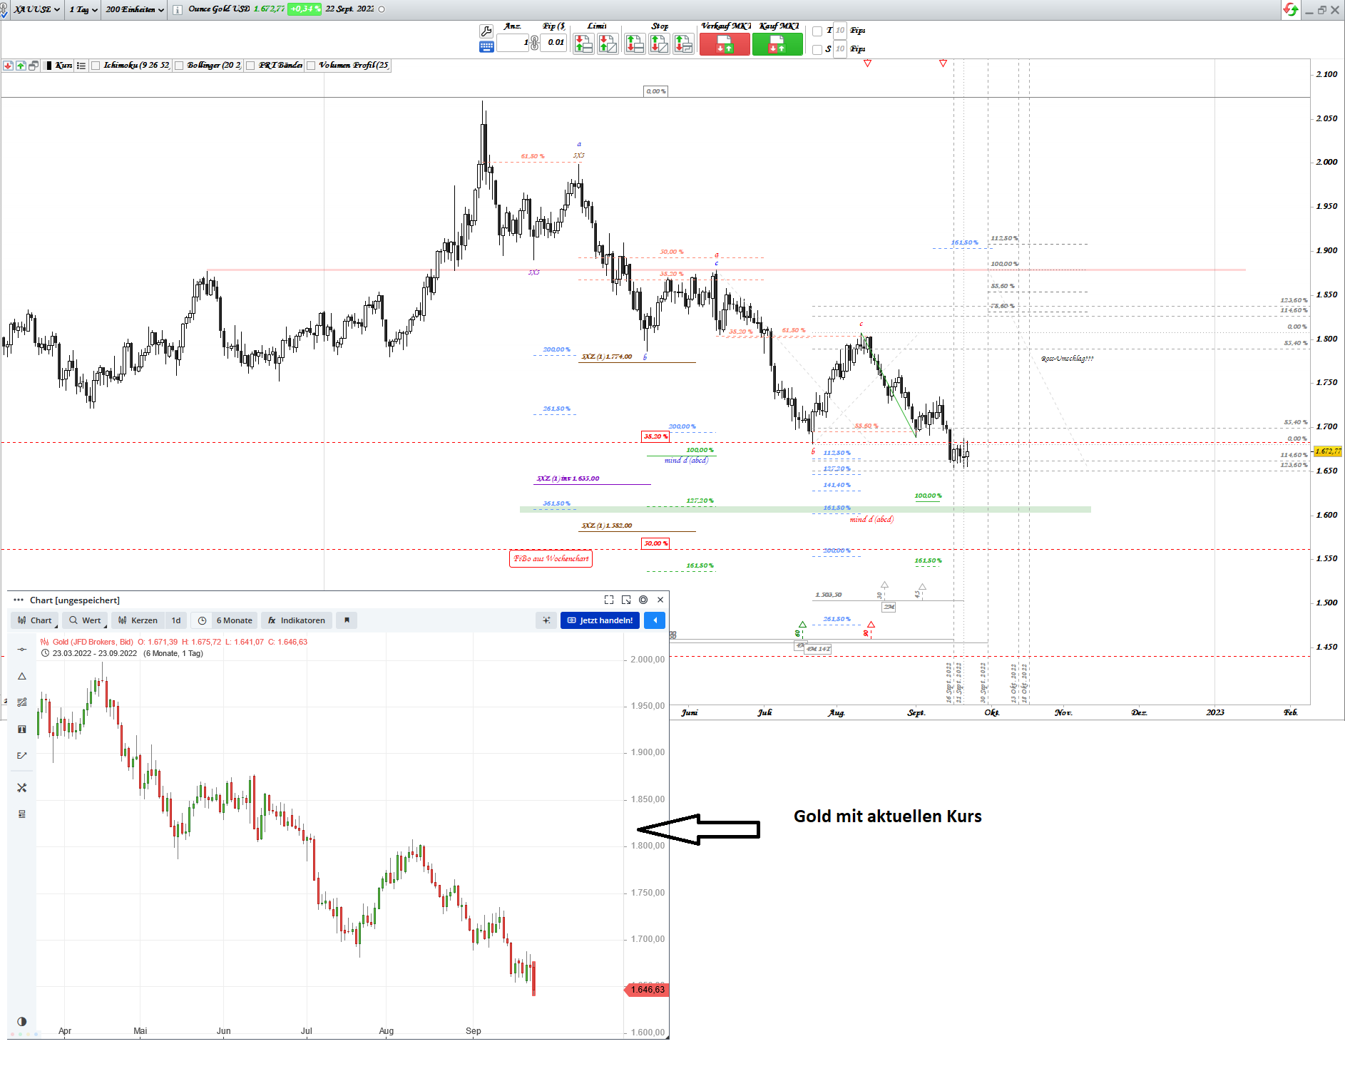The width and height of the screenshot is (1345, 1091).
Task: Open the Chart menu in the Gold chart toolbar
Action: click(x=35, y=620)
